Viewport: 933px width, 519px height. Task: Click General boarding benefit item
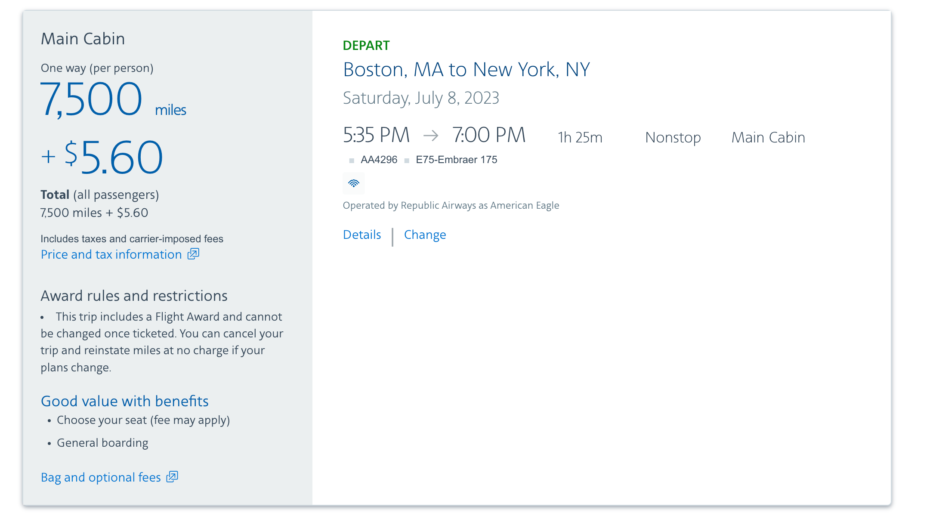(x=102, y=443)
